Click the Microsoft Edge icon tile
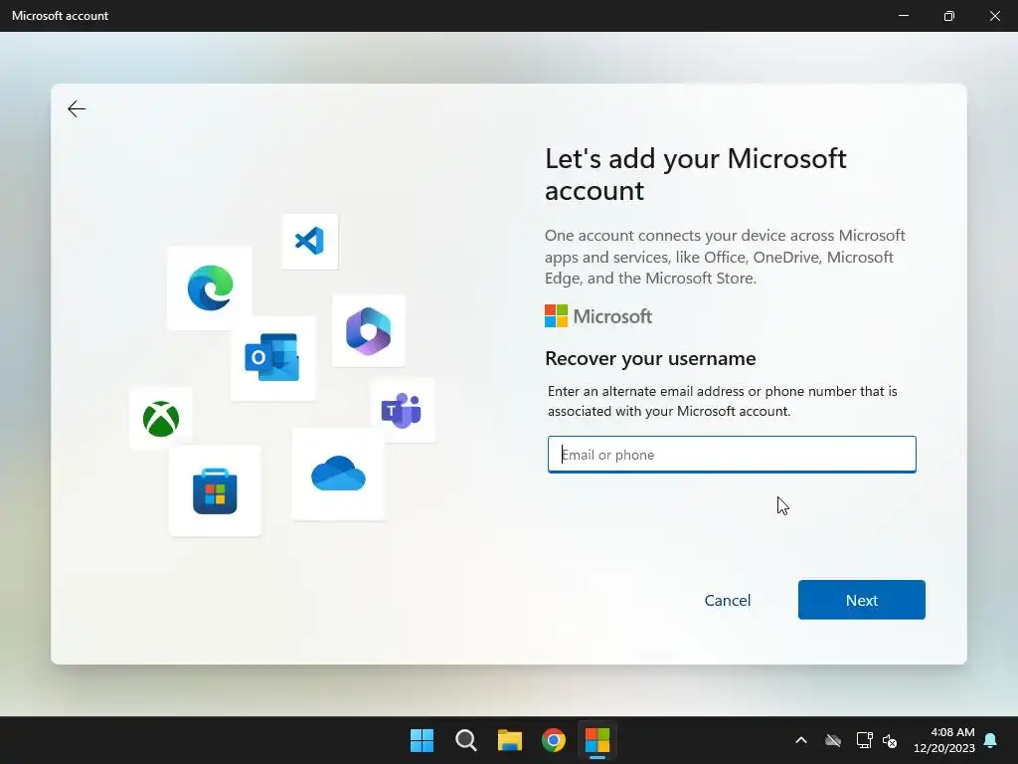Viewport: 1018px width, 764px height. [x=210, y=287]
